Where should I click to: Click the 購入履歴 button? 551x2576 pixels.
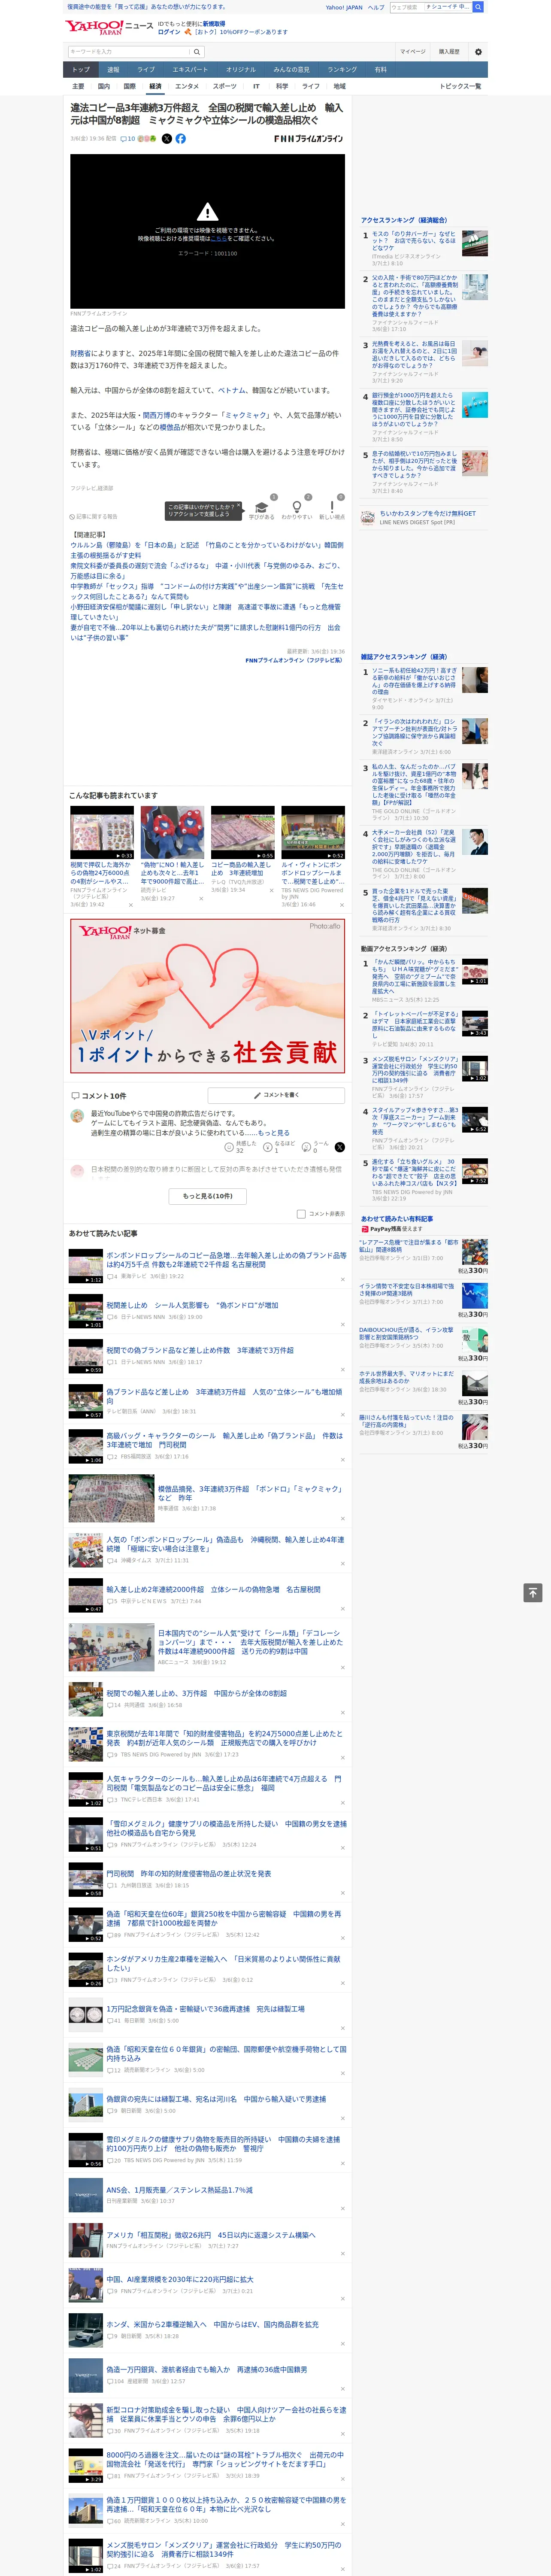449,52
